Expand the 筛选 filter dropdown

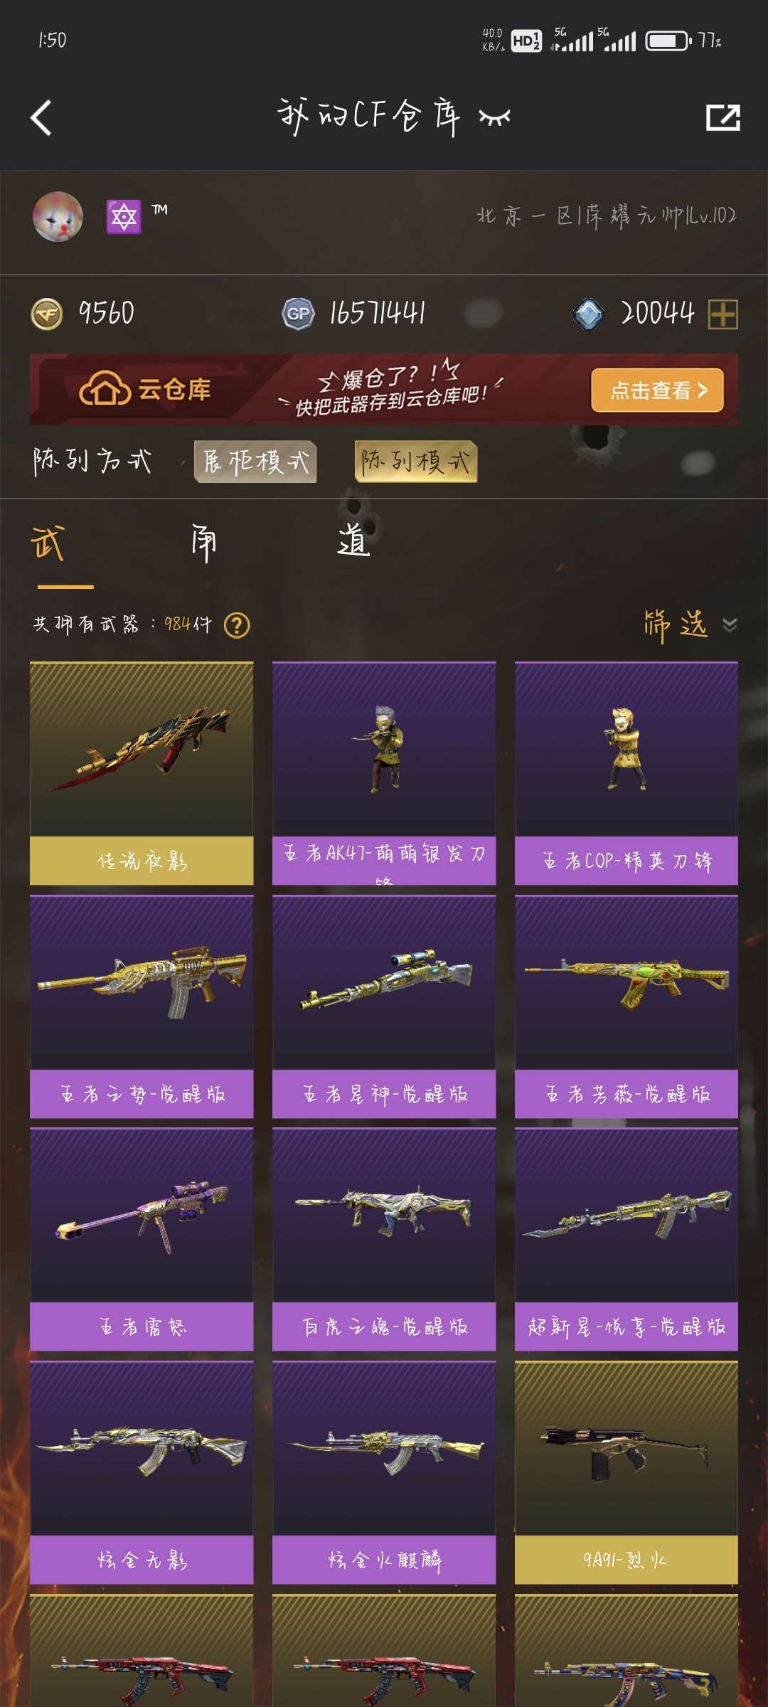pos(690,625)
